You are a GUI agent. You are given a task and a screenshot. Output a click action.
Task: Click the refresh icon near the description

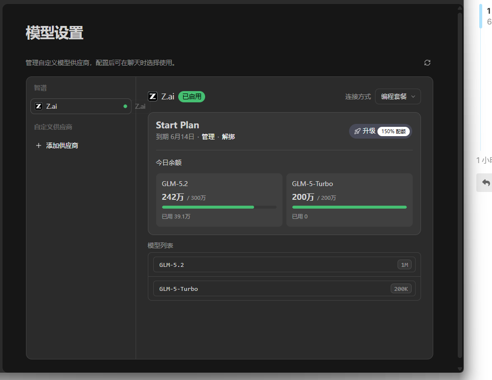pyautogui.click(x=427, y=63)
